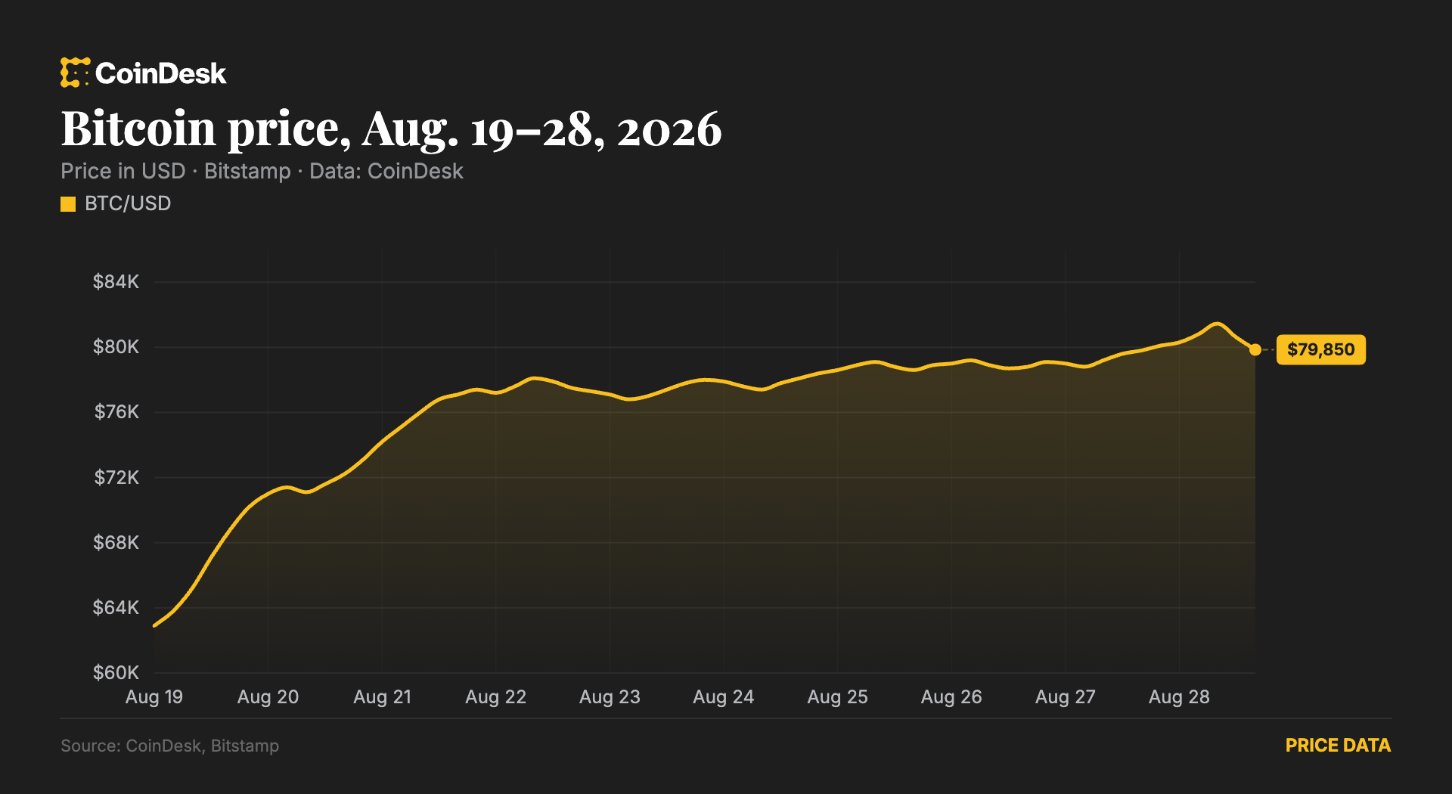
Task: Click the Aug 24 x-axis label
Action: [724, 697]
